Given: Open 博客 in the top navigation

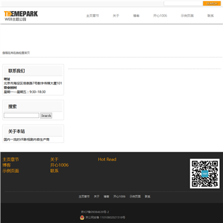Looking at the screenshot, I should click(x=136, y=15).
